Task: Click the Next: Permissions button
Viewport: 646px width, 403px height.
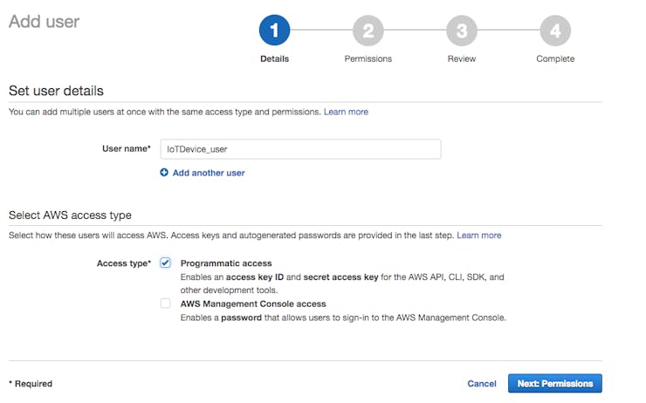Action: coord(555,383)
